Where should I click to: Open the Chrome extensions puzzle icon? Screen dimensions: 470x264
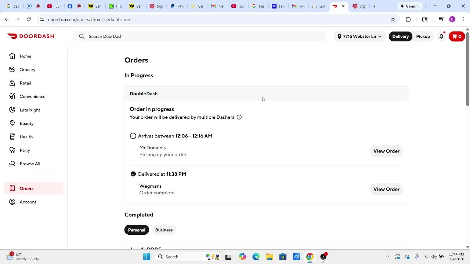[x=408, y=19]
